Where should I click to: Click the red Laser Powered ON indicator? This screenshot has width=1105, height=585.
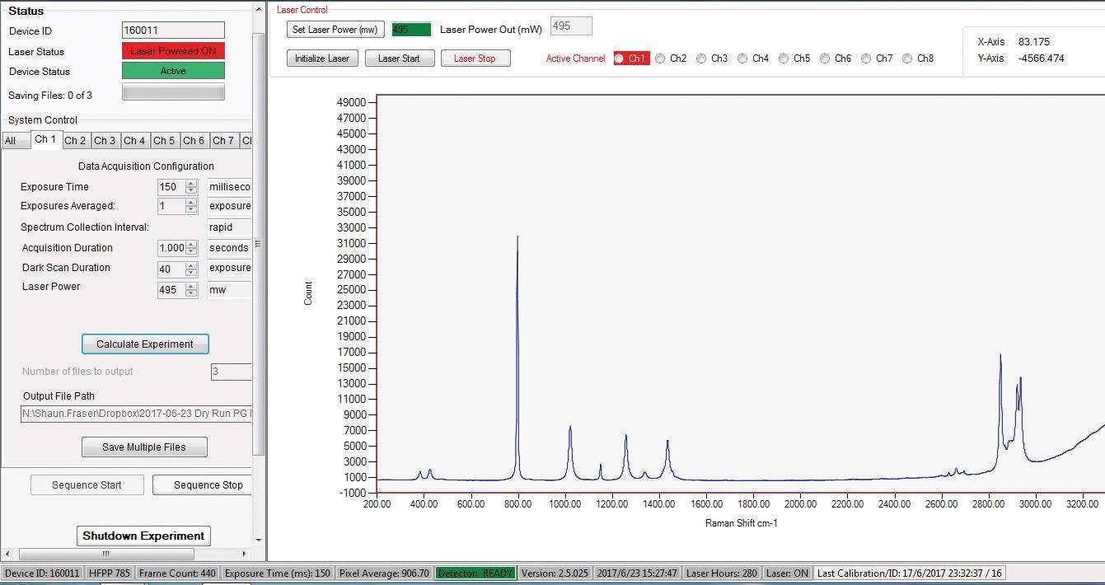[173, 51]
